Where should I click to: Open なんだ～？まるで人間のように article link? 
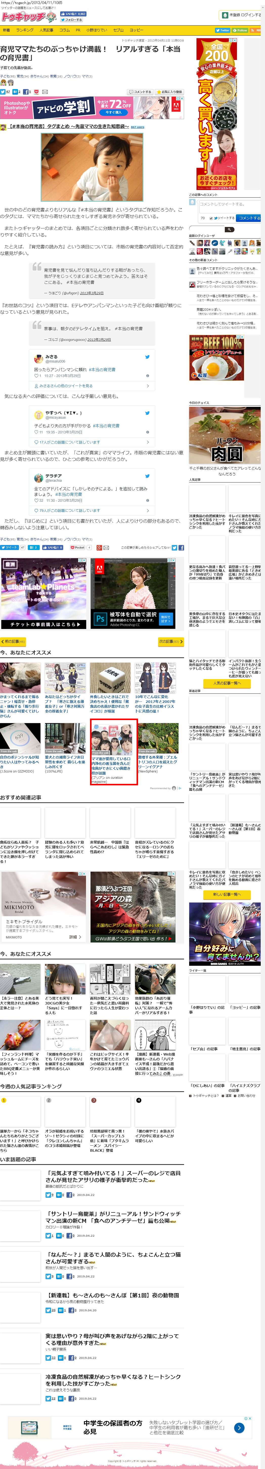tap(113, 1258)
